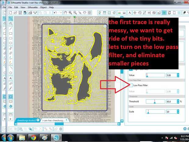Click the Threshold slider track
This screenshot has height=142, width=189.
point(155,101)
